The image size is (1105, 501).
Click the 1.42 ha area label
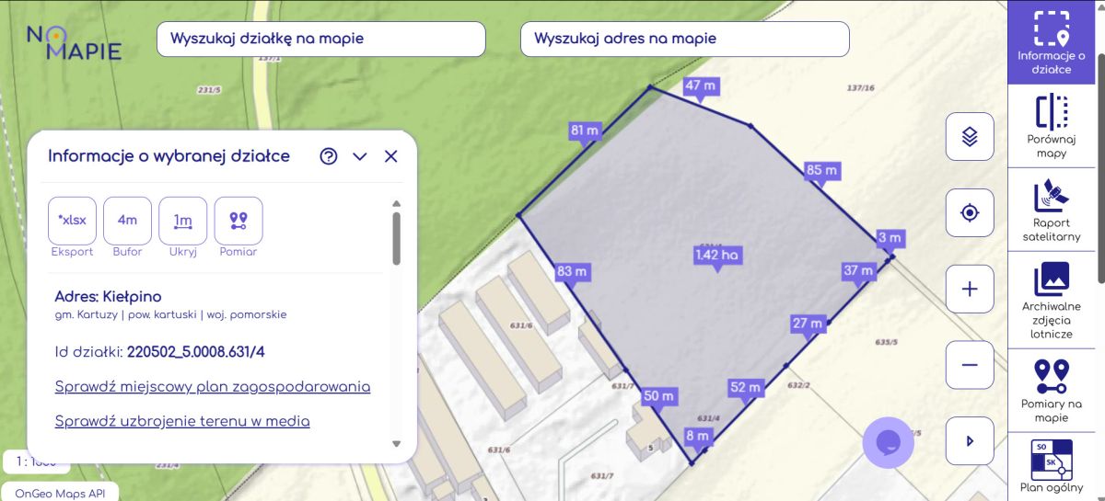(x=718, y=255)
